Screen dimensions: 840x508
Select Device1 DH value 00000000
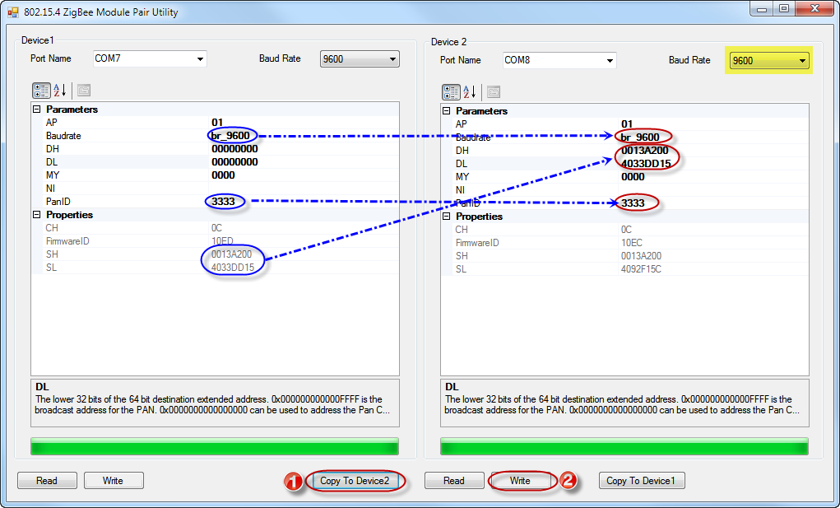tap(234, 149)
